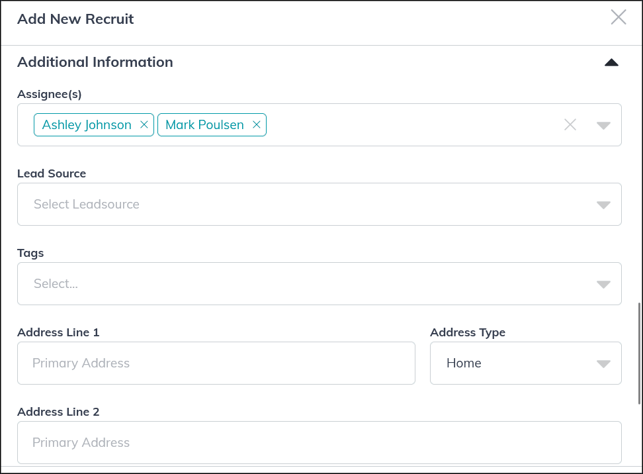Image resolution: width=643 pixels, height=474 pixels.
Task: Remove Ashley Johnson from assignees
Action: point(144,124)
